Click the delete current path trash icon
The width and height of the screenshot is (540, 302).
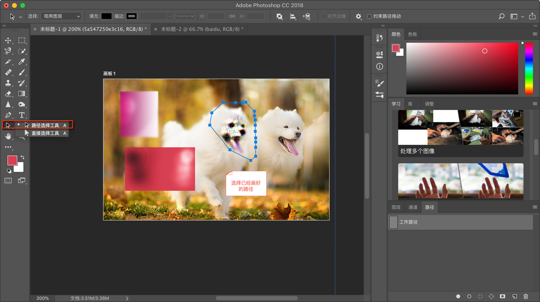click(x=526, y=296)
